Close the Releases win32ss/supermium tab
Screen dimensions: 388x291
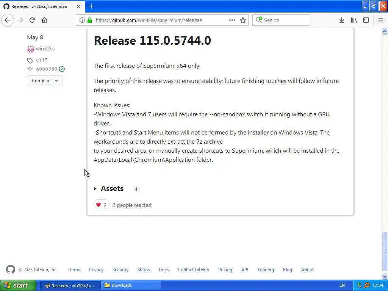(x=78, y=6)
